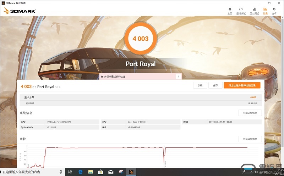Show detailed info for 监控 section
Viewport: 284px width, 176px height.
250,139
